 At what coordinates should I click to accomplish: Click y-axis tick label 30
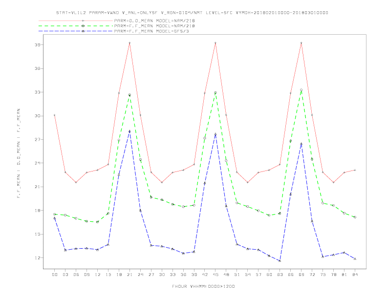pos(38,116)
